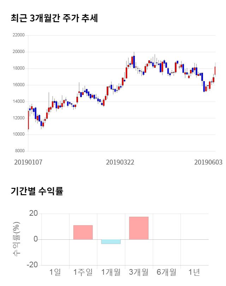Click the red 1주일 return bar
Viewport: 226px width, 286px height.
[83, 232]
